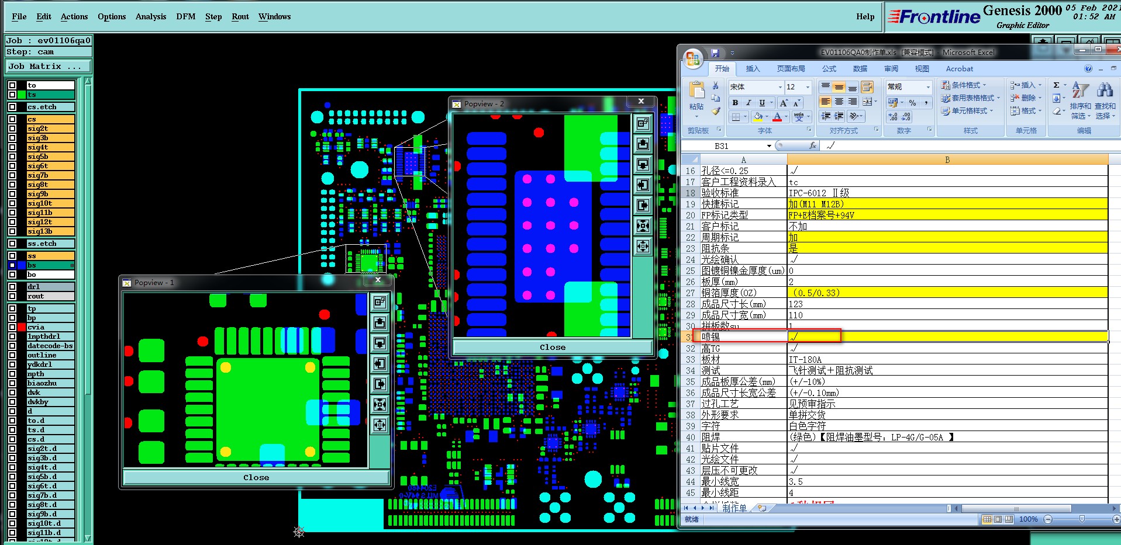Apply yellow fill color bucket icon

pos(758,116)
